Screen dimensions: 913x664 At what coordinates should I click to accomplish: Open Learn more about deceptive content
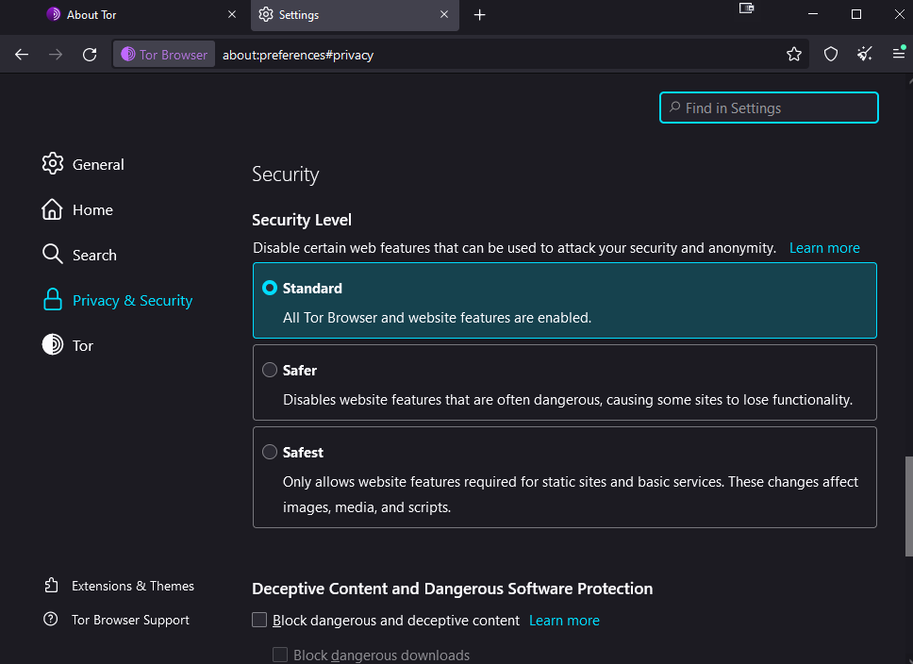pyautogui.click(x=564, y=621)
